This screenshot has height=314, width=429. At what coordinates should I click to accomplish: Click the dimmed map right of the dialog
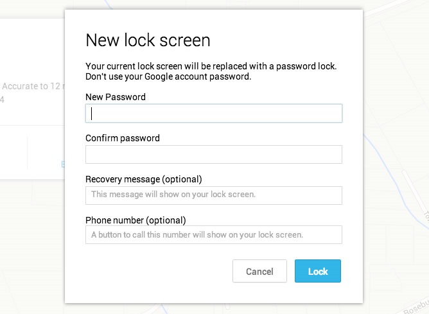pos(395,128)
